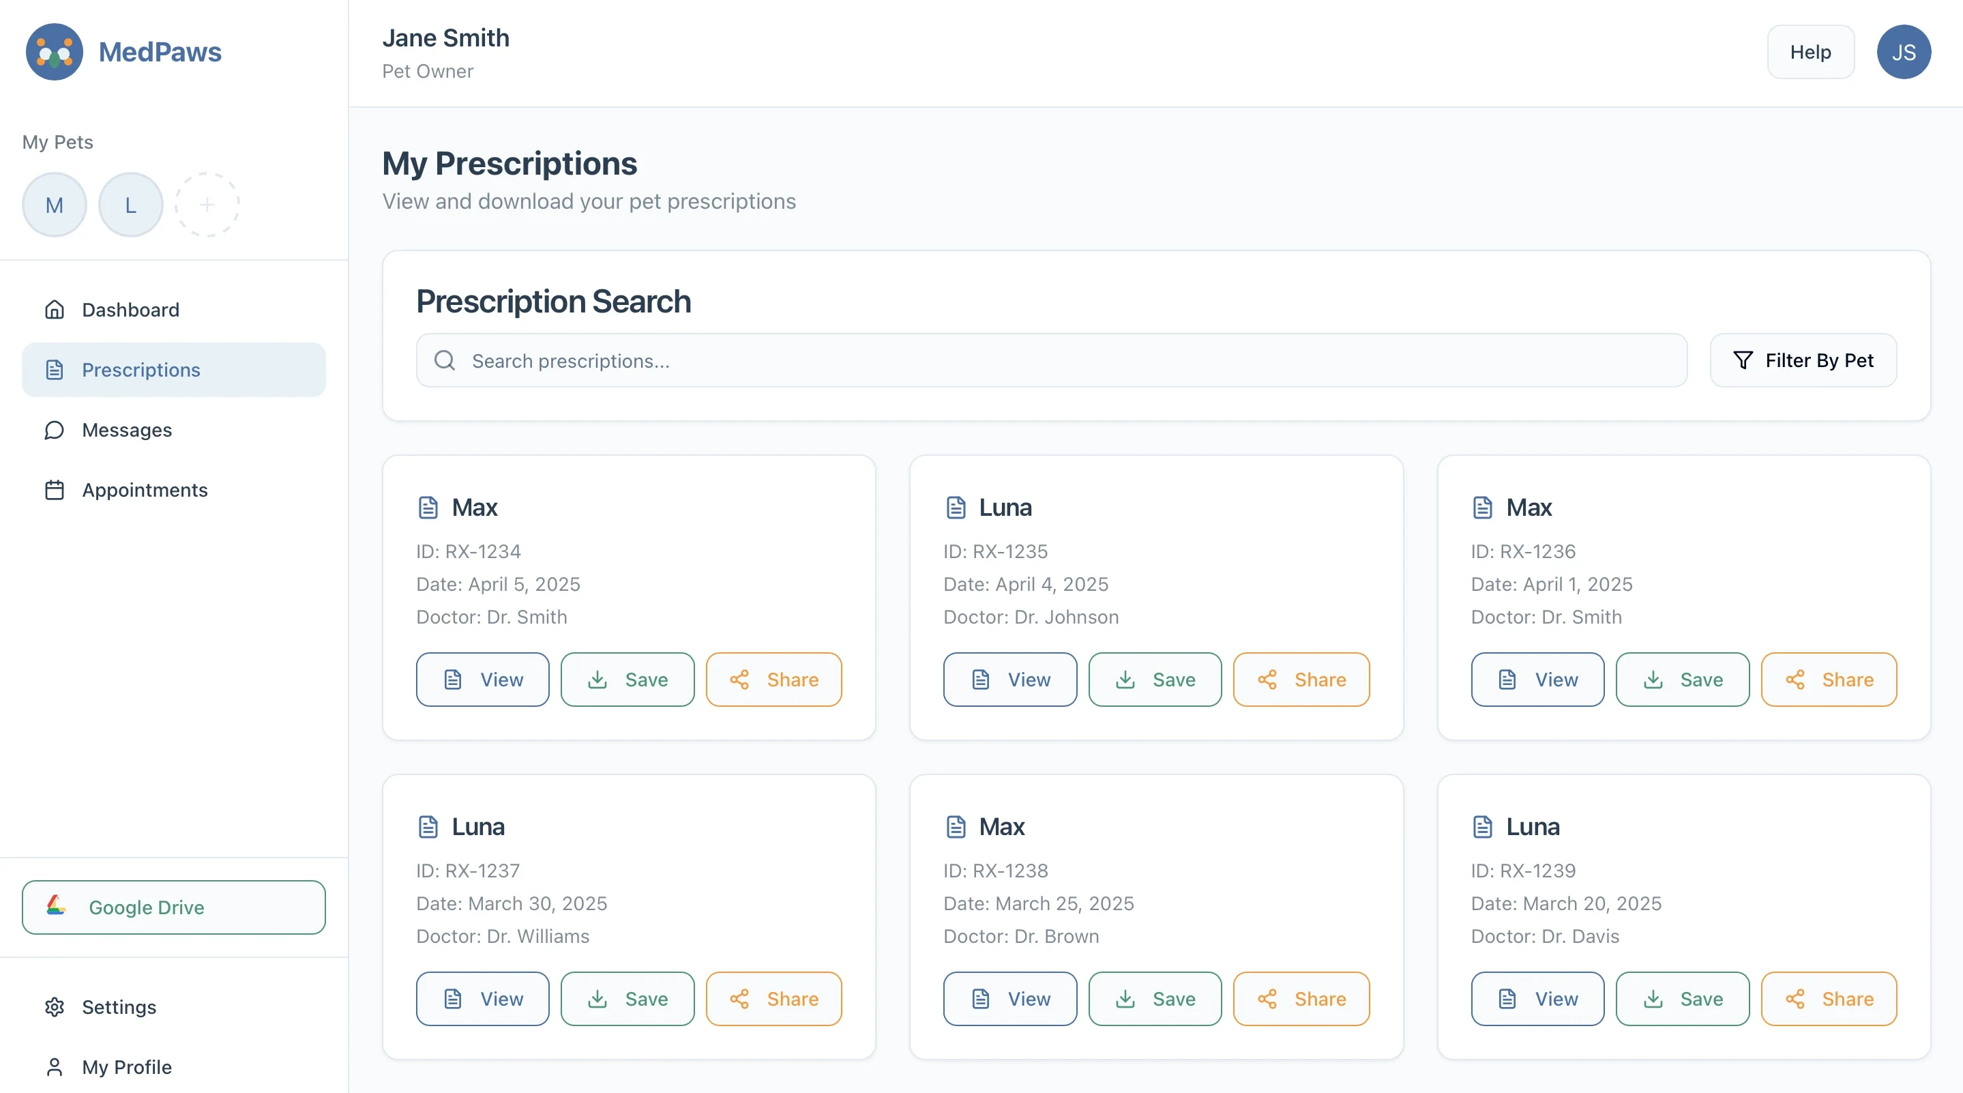This screenshot has width=1963, height=1093.
Task: Open Filter By Pet dropdown
Action: (x=1803, y=360)
